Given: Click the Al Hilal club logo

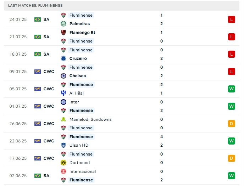Looking at the screenshot, I should 63,93.
